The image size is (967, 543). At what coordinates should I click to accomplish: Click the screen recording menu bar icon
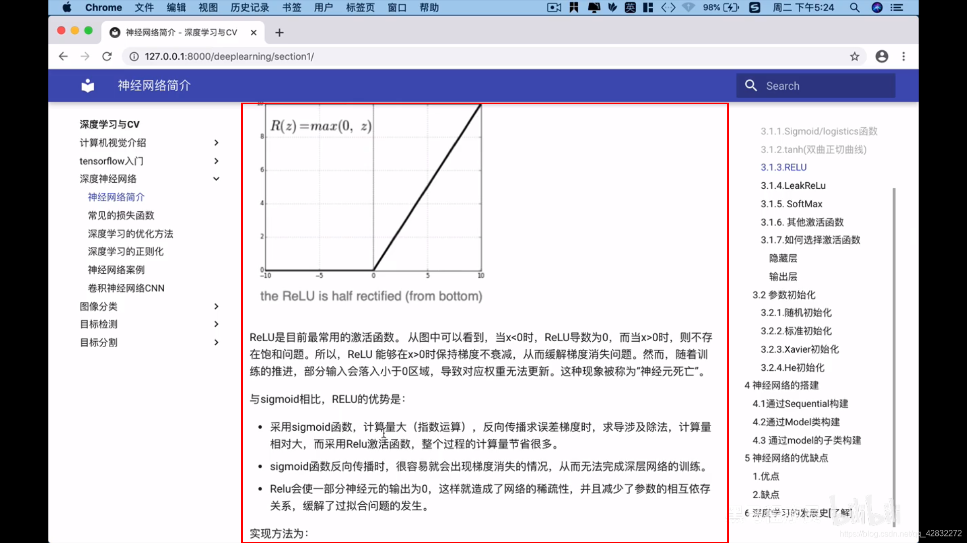pyautogui.click(x=554, y=8)
